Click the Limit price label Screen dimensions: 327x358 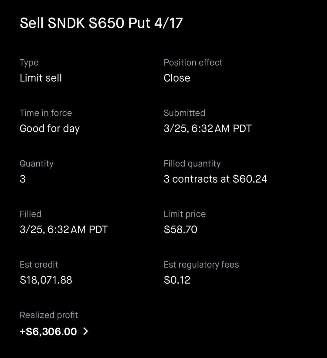[185, 214]
